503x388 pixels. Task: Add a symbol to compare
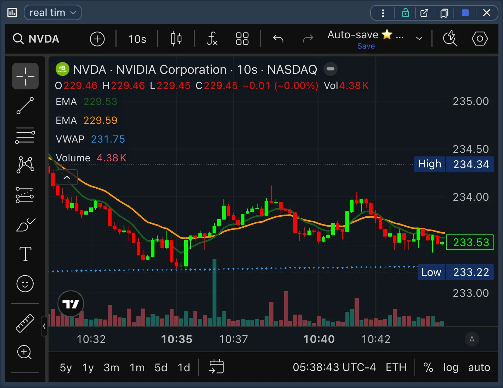point(97,39)
